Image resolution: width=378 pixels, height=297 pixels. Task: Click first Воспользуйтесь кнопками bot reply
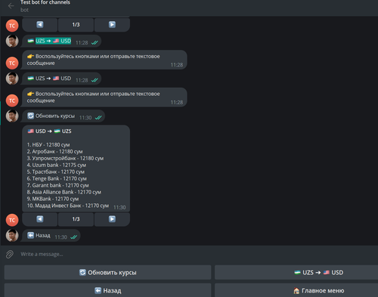click(104, 60)
